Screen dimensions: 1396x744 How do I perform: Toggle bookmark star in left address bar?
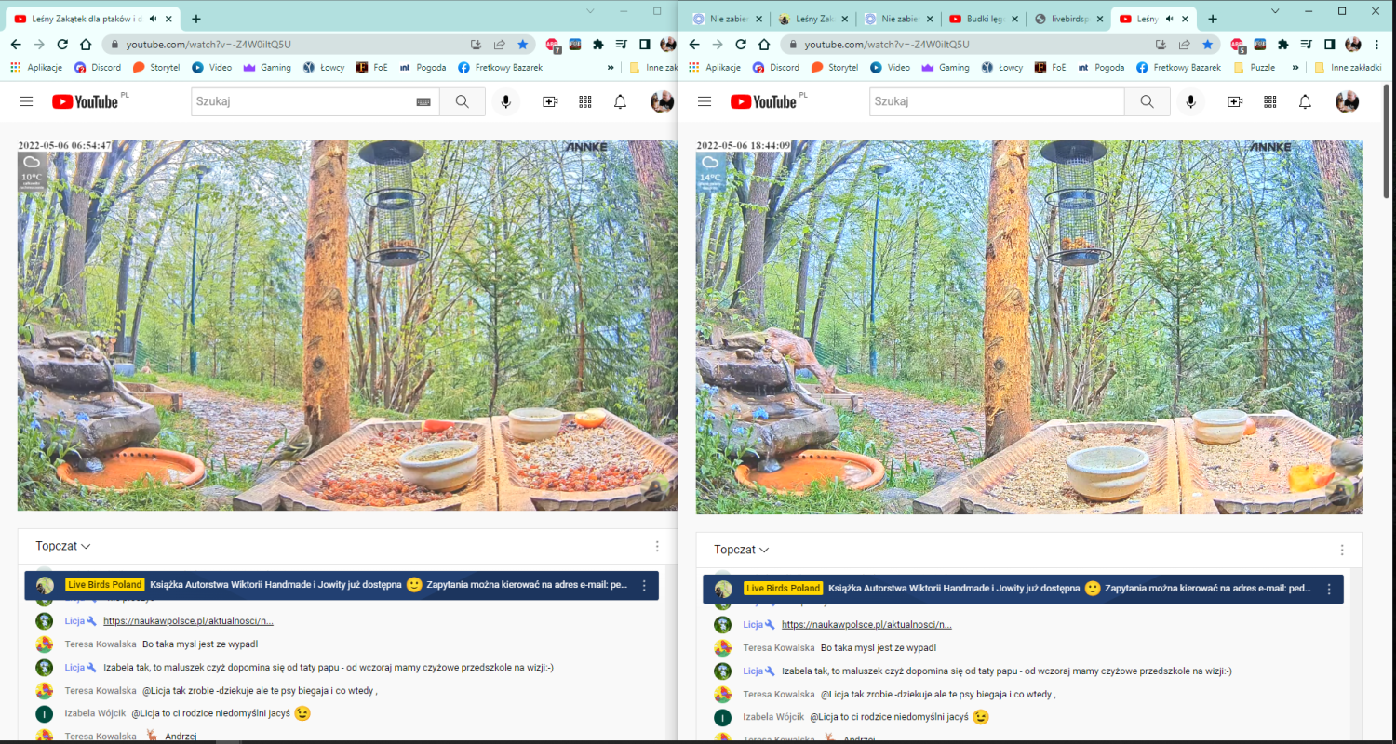[x=523, y=44]
